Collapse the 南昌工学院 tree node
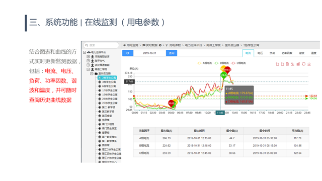Screen dimensions: 322x181 click(x=88, y=69)
